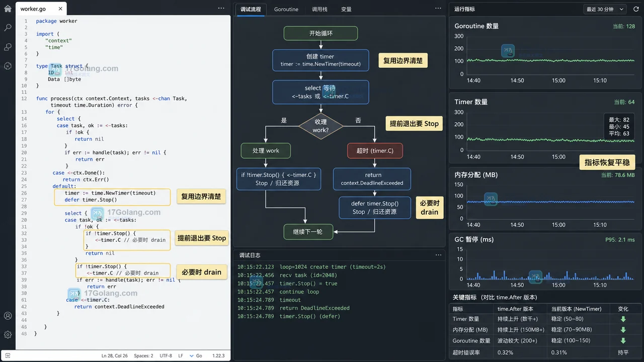Click Spaces: 2 indentation setting
The height and width of the screenshot is (362, 644).
143,355
